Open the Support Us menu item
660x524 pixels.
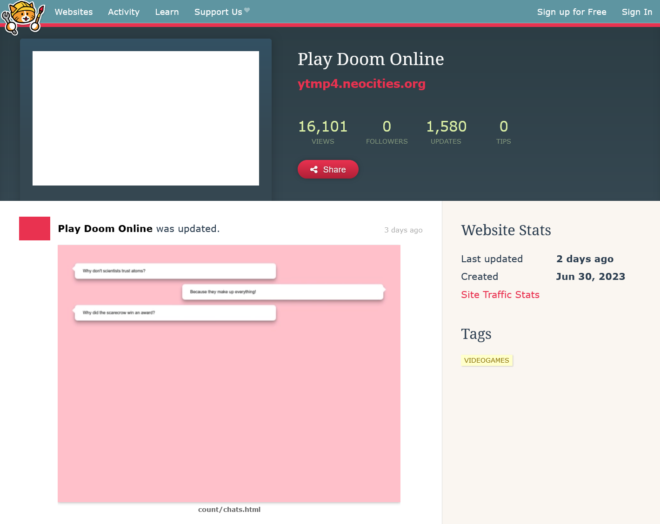point(222,12)
